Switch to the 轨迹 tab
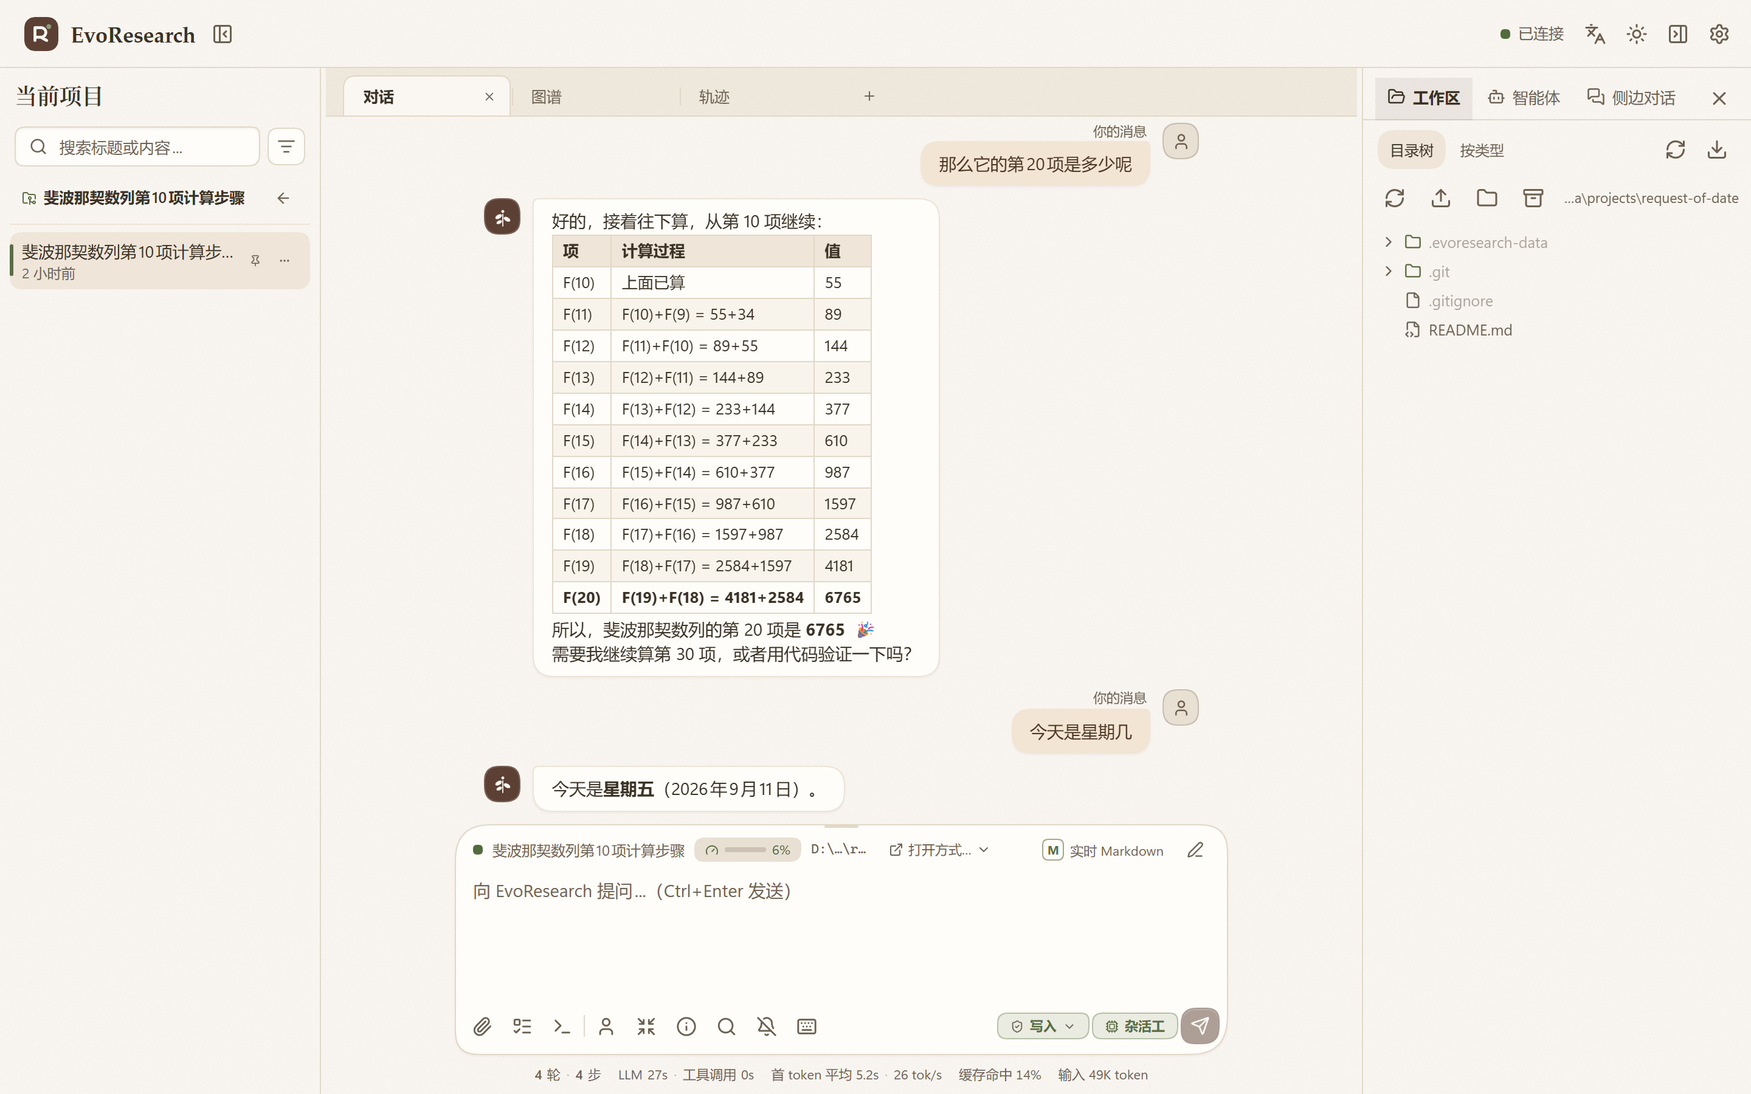 [714, 96]
